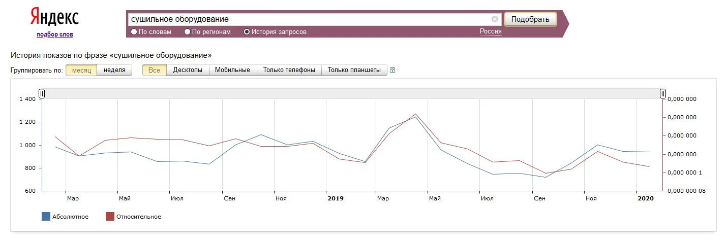Click the 0,000 000 1 right axis value
Screen dimensions: 727x242
coord(685,172)
